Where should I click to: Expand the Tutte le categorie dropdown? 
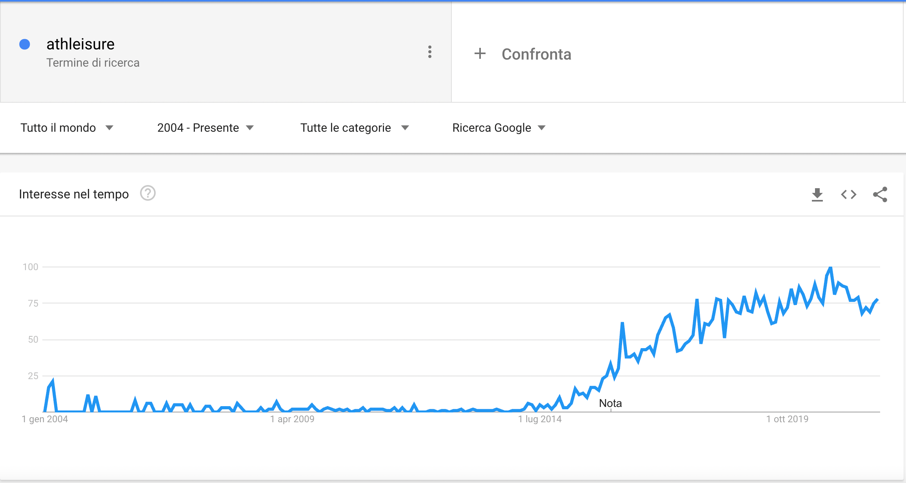(355, 128)
